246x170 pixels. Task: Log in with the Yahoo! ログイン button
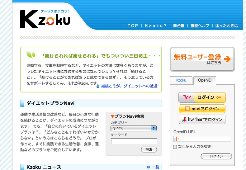(x=202, y=97)
